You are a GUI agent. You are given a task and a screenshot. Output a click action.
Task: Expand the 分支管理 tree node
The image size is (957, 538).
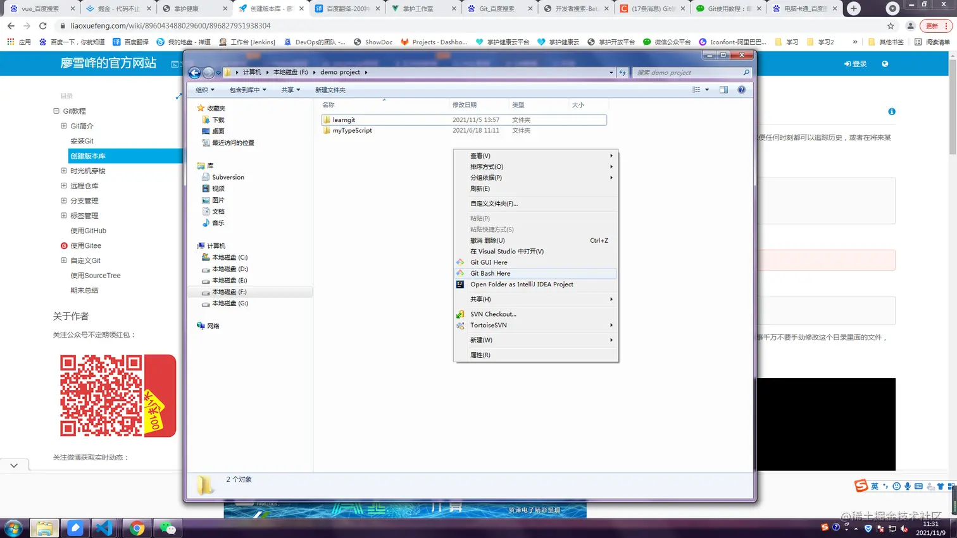pos(64,200)
